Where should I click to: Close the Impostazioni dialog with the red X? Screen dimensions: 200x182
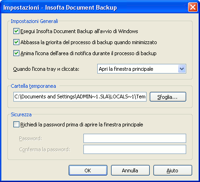193,7
